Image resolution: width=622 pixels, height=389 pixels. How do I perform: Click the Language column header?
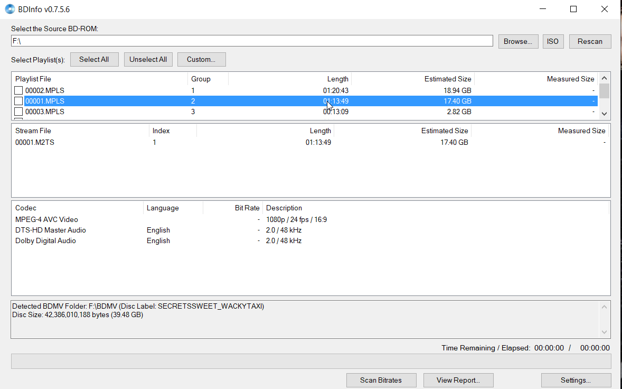[173, 208]
